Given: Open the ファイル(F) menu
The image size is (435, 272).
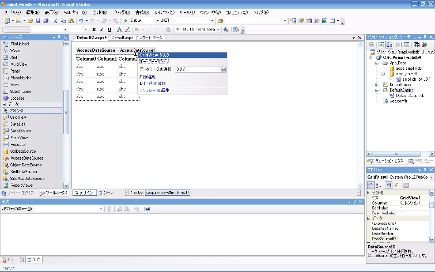Looking at the screenshot, I should pyautogui.click(x=13, y=13).
